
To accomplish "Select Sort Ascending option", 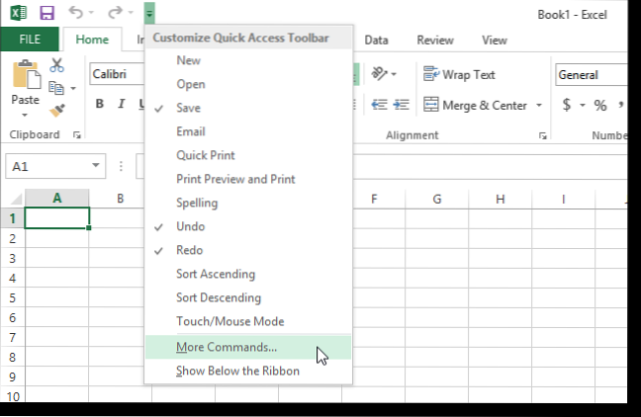I will pyautogui.click(x=248, y=274).
